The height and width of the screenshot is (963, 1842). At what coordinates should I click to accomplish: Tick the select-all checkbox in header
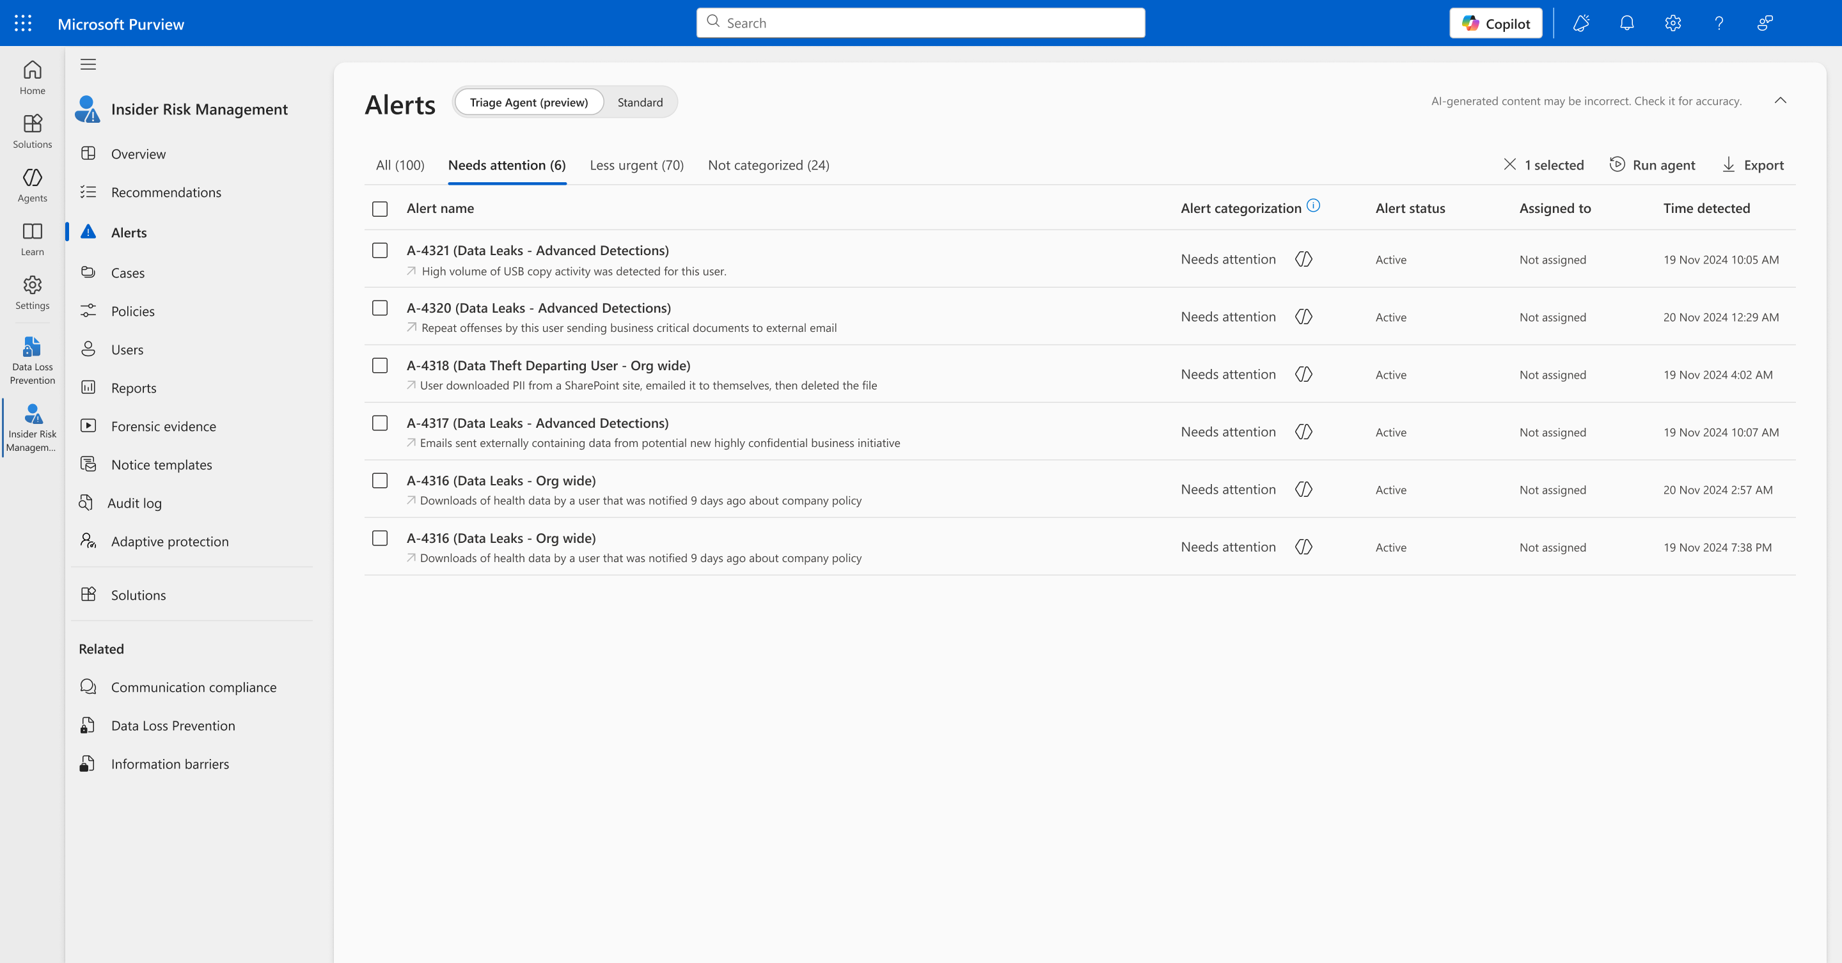pos(380,208)
